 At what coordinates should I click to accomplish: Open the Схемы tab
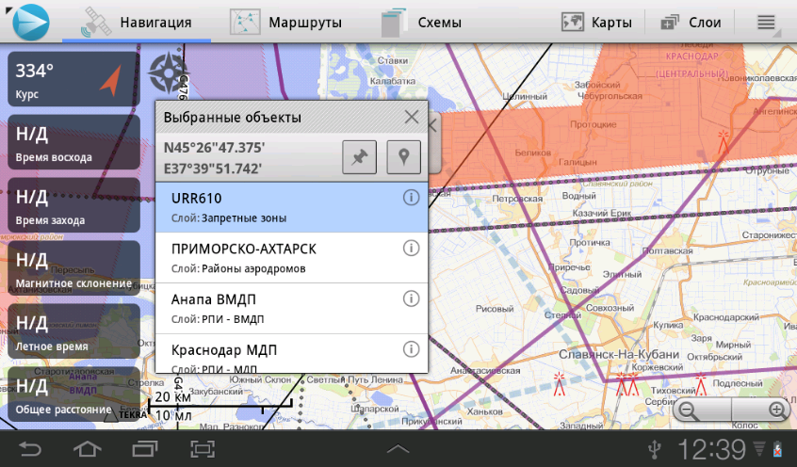click(421, 22)
